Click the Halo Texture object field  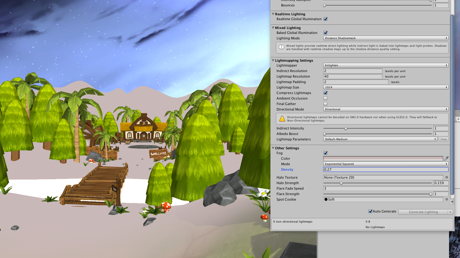point(383,177)
